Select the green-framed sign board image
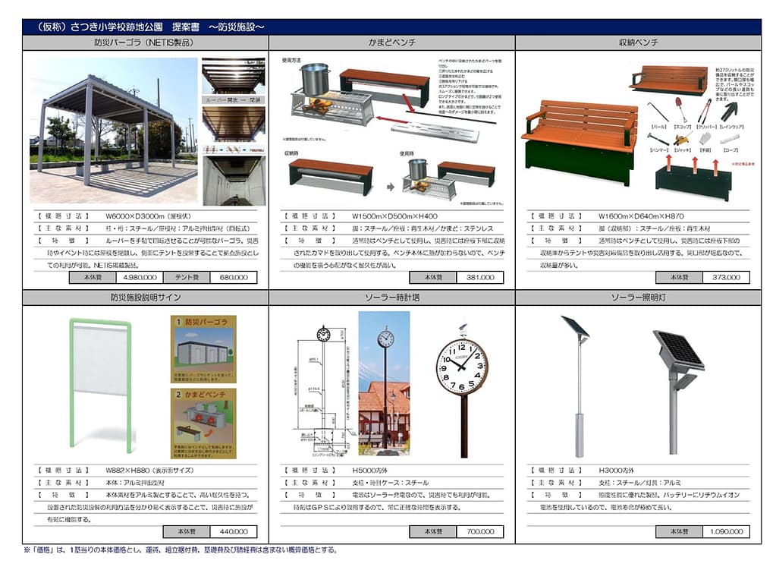This screenshot has width=776, height=570. 100,382
